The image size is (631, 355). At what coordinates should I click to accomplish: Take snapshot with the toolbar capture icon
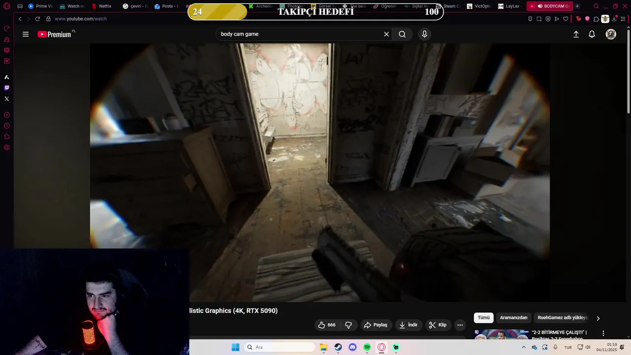(x=539, y=19)
